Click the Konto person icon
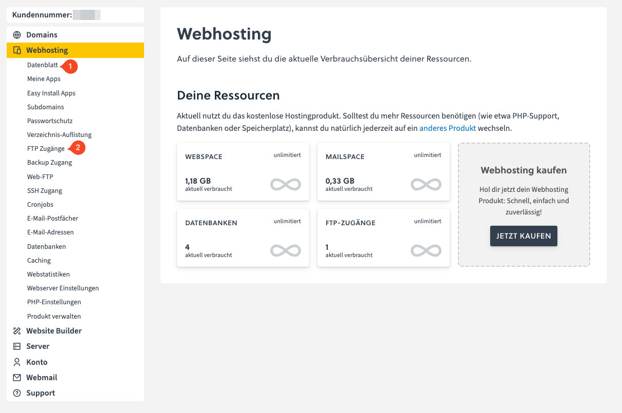622x413 pixels. click(x=17, y=362)
